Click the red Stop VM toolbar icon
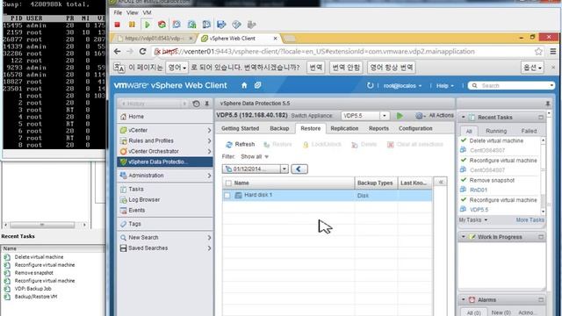The width and height of the screenshot is (562, 316). click(117, 25)
